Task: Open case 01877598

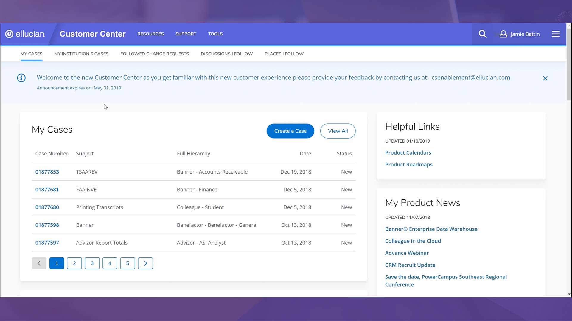Action: pos(47,225)
